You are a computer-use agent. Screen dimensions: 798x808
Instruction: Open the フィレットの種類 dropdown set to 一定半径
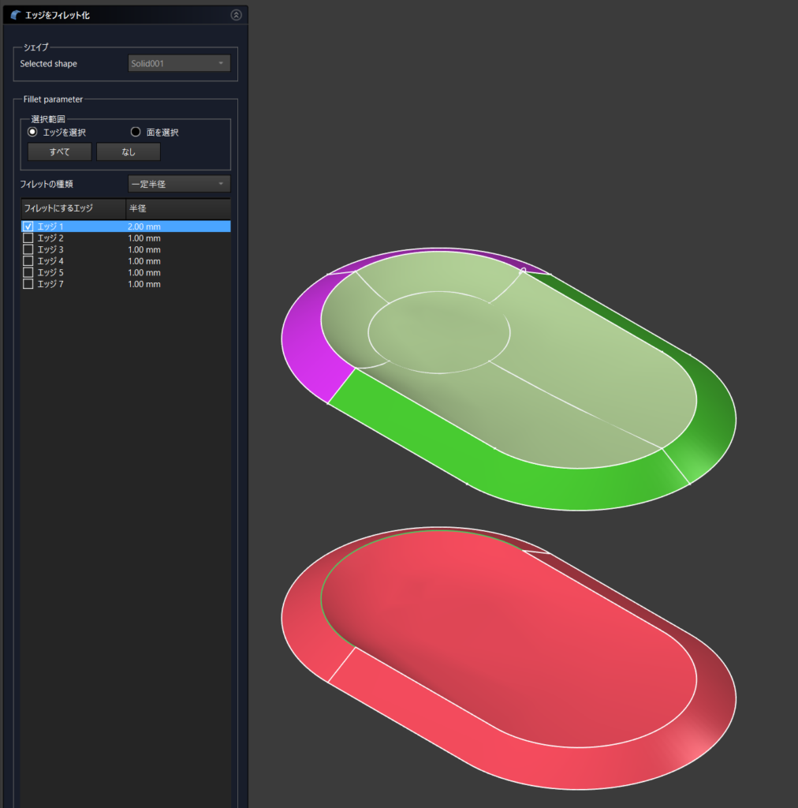point(179,185)
